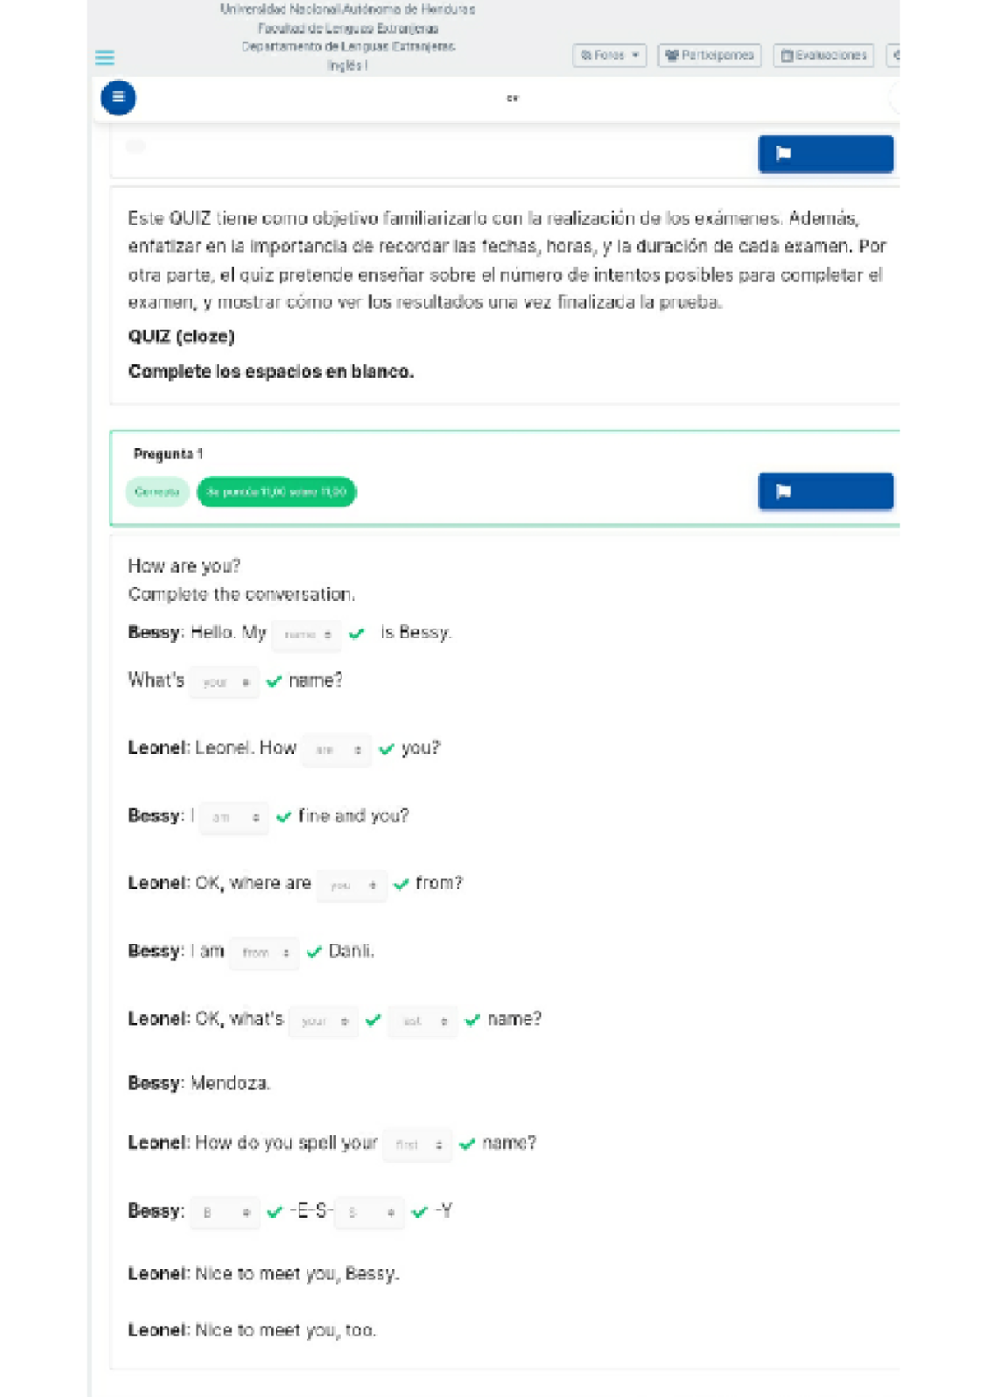Click the Evaluaciones calendar icon
This screenshot has width=987, height=1397.
coord(786,56)
